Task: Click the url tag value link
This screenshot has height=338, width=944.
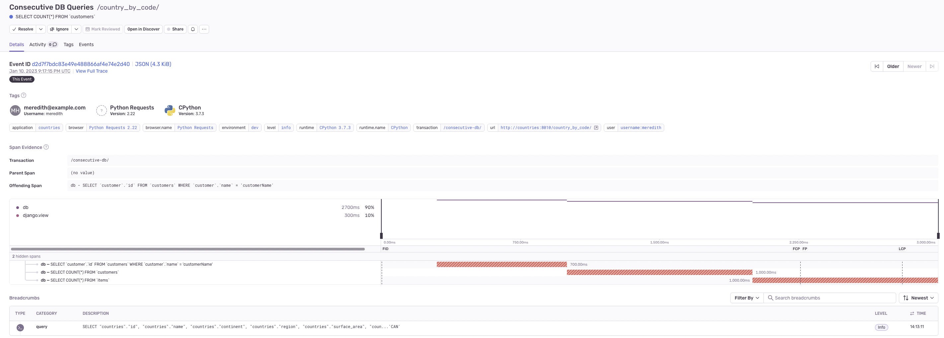Action: (x=546, y=128)
